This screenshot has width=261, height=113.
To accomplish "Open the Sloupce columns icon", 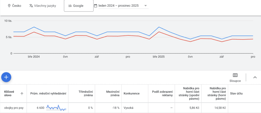I will point(235,75).
